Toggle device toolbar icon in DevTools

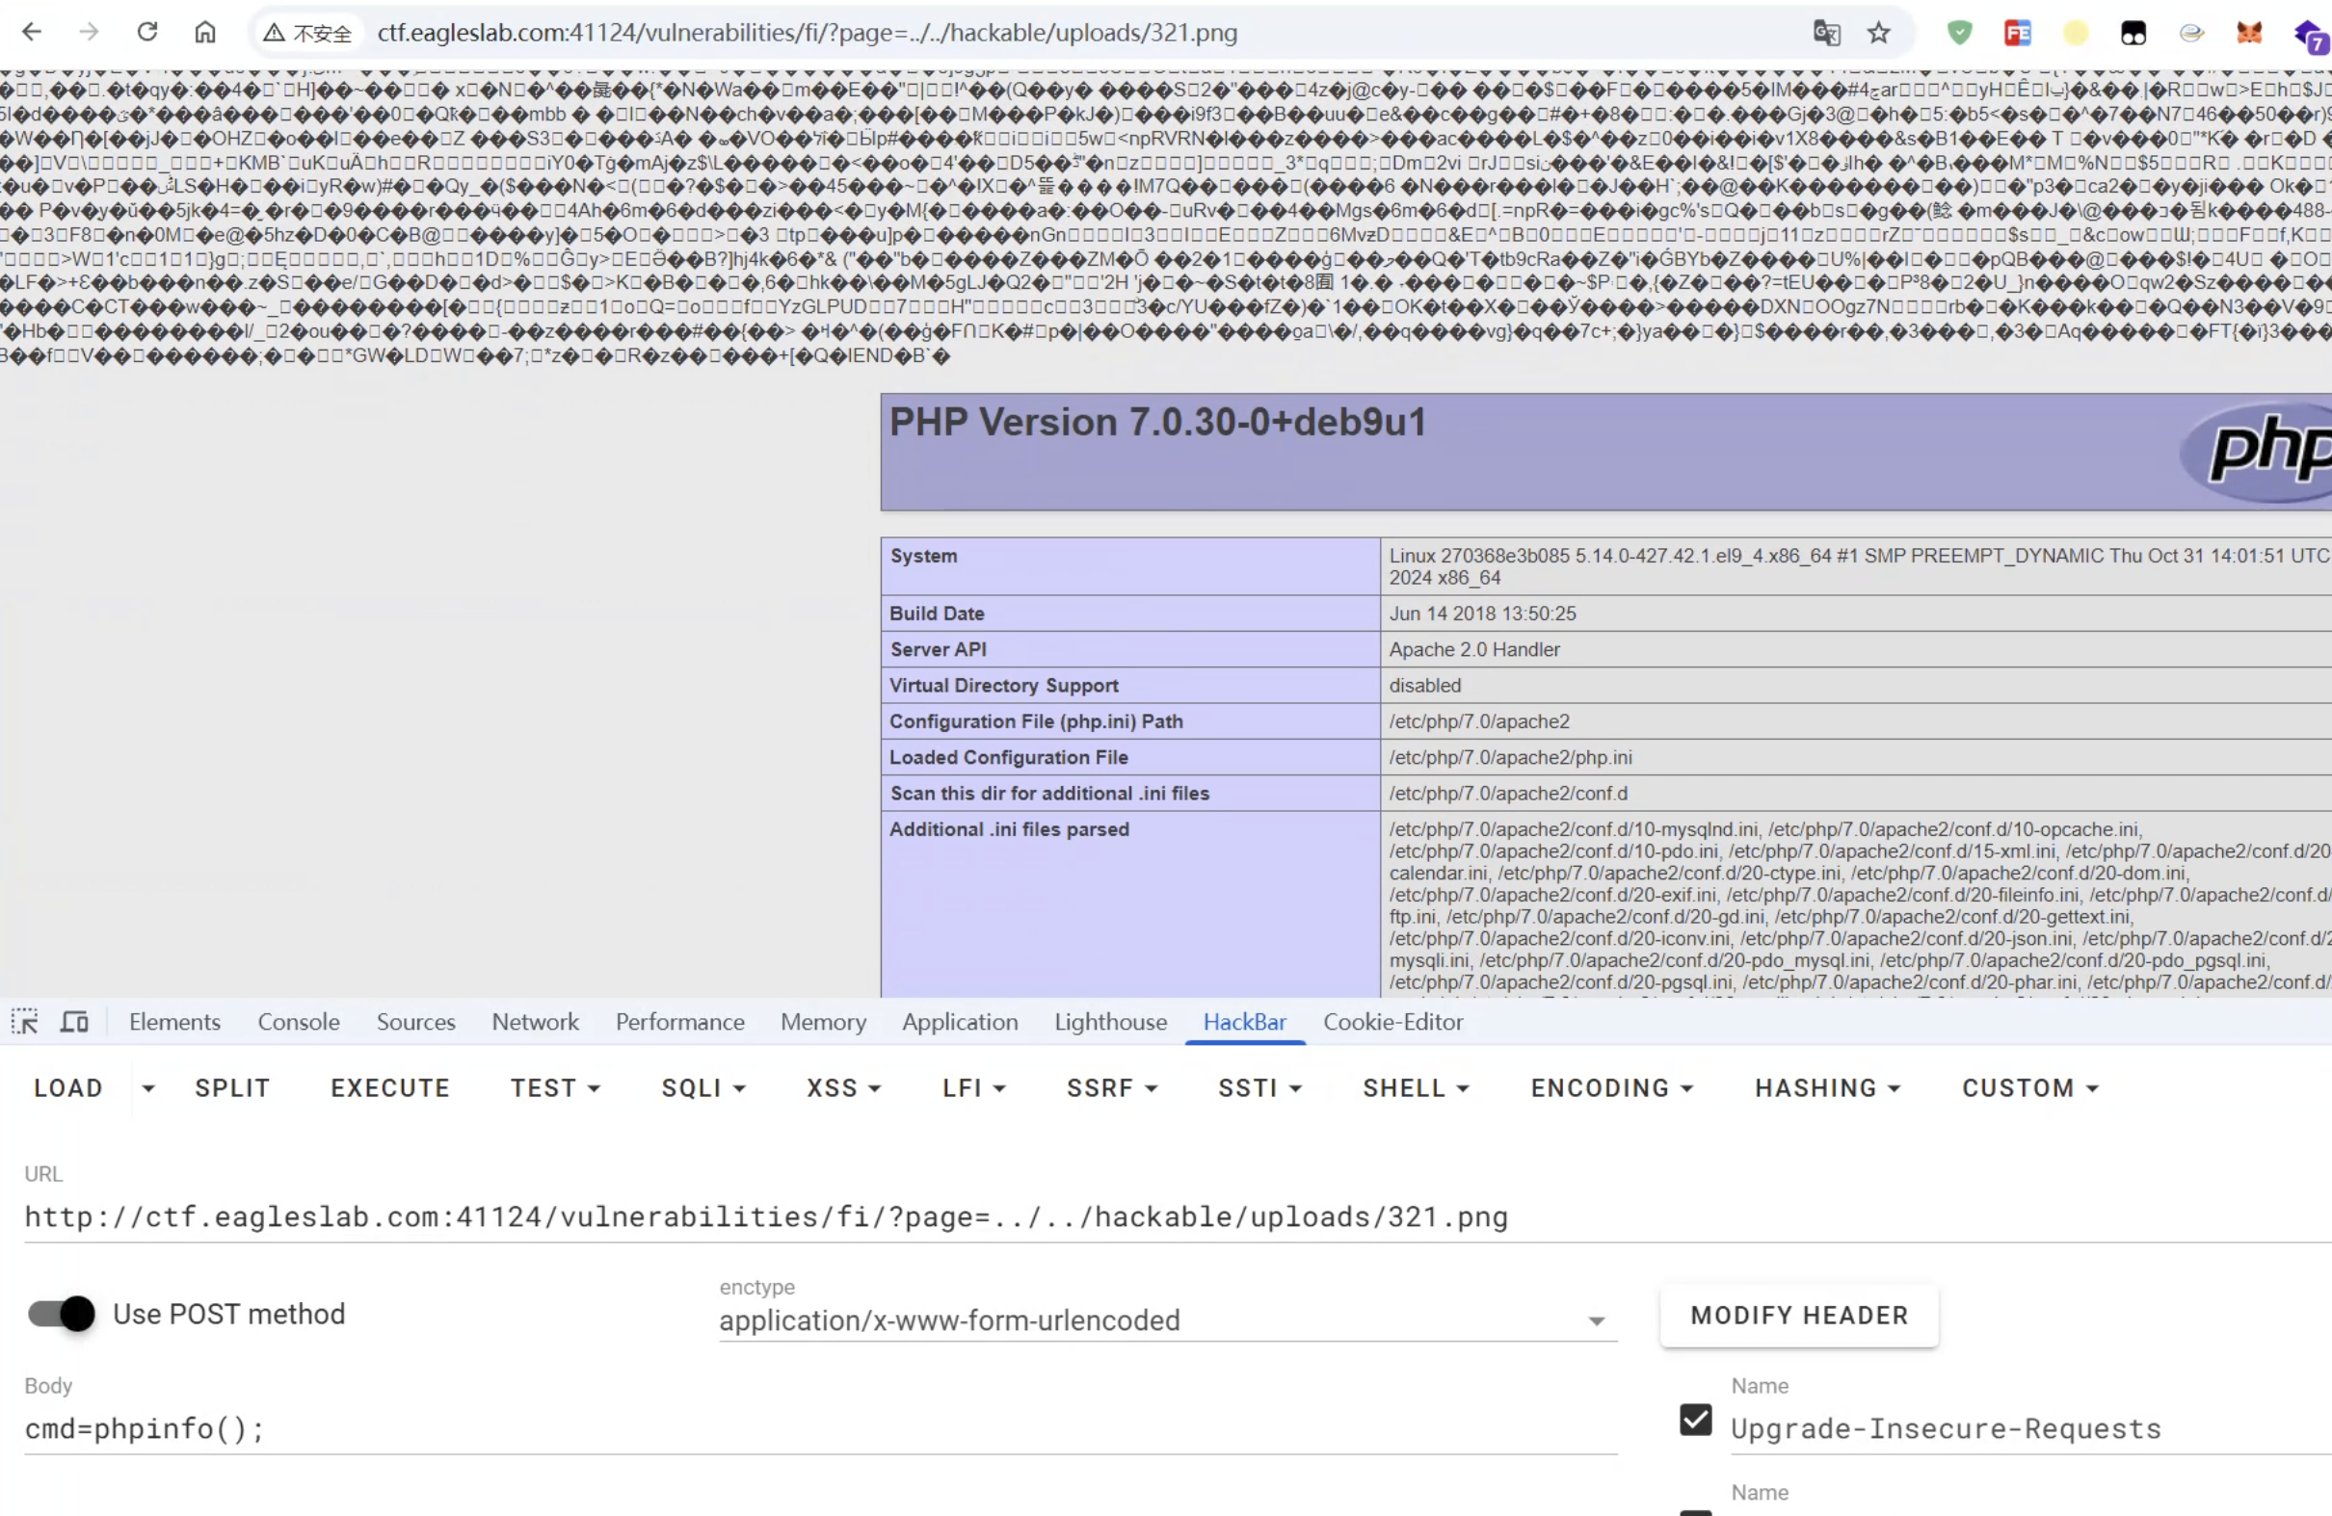click(x=74, y=1022)
